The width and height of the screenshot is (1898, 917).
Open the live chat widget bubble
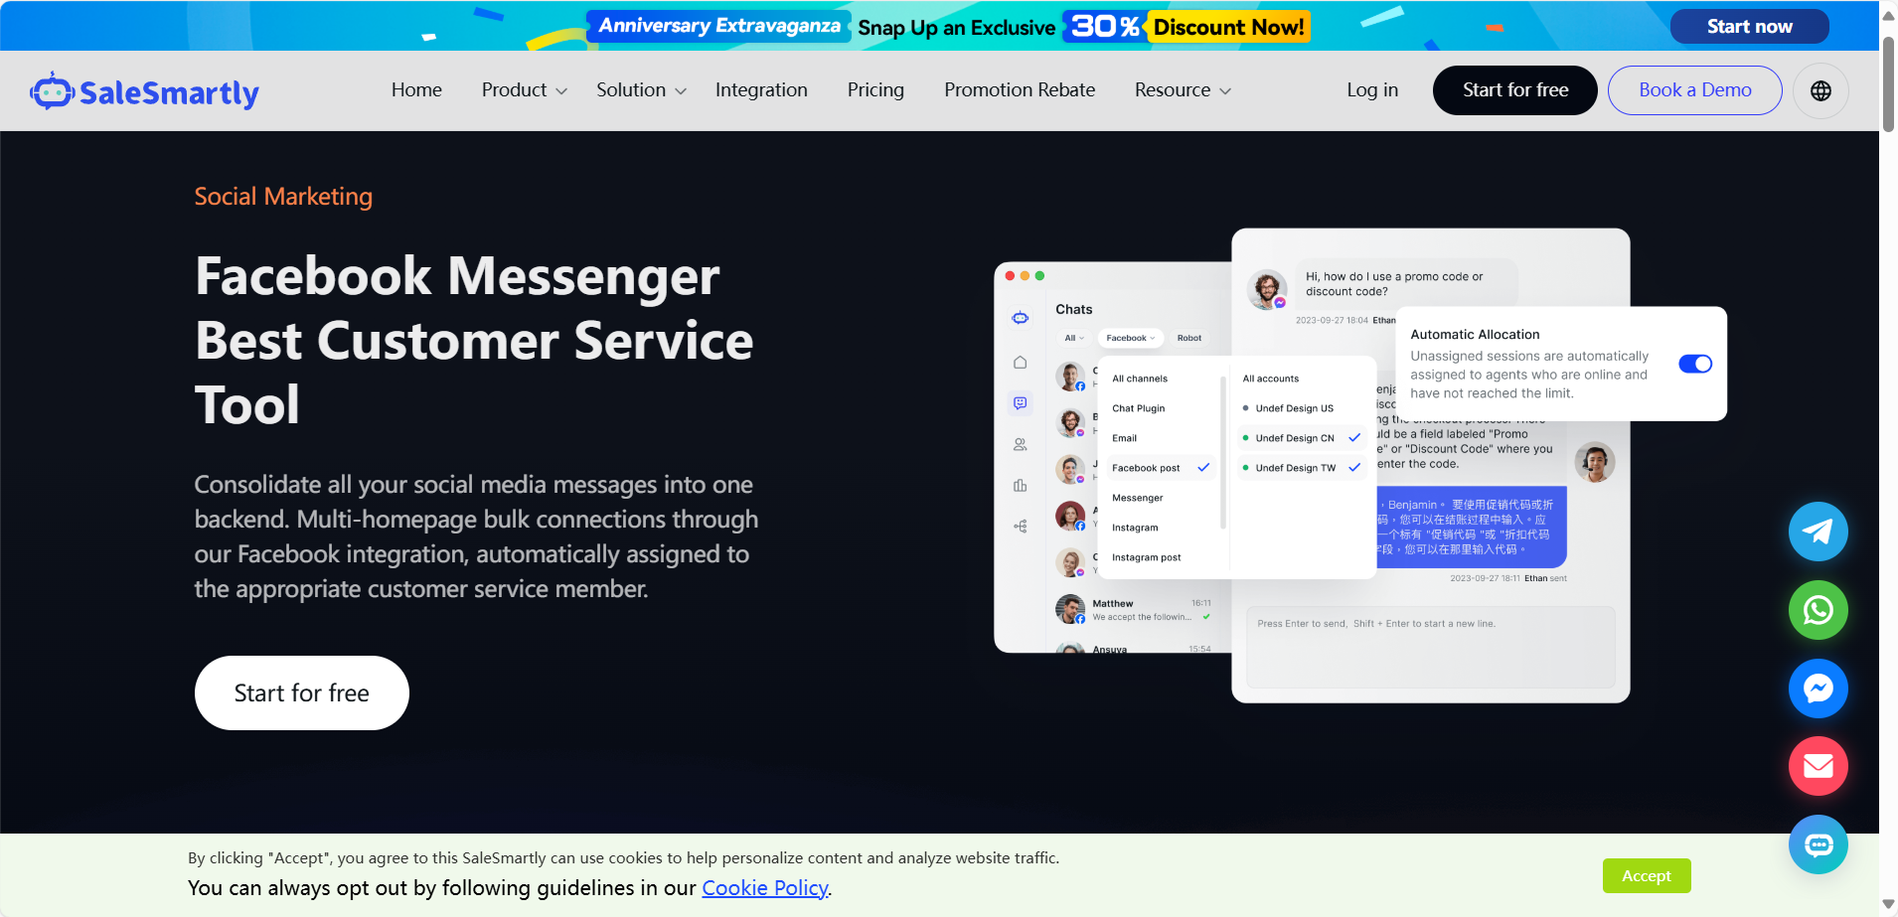point(1818,844)
